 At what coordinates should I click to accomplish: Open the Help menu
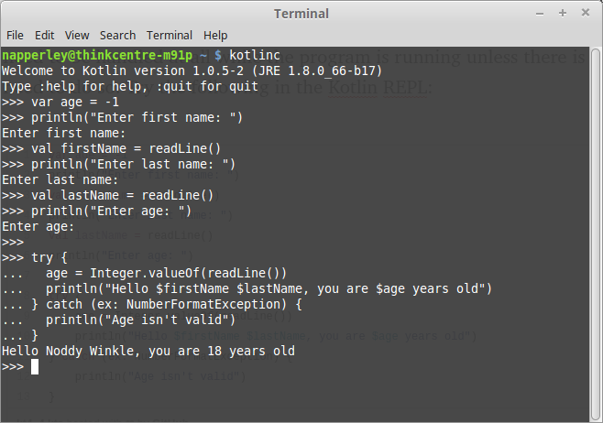click(x=215, y=36)
